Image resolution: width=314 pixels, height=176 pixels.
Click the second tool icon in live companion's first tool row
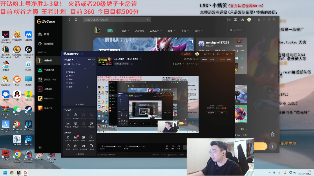point(76,115)
